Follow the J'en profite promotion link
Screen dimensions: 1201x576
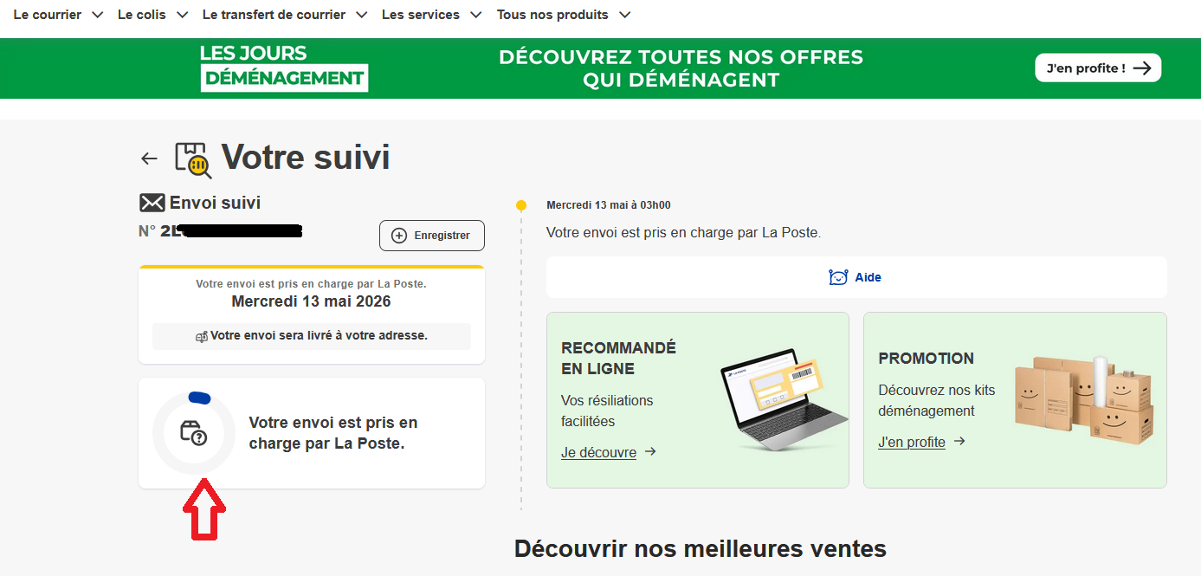[912, 442]
